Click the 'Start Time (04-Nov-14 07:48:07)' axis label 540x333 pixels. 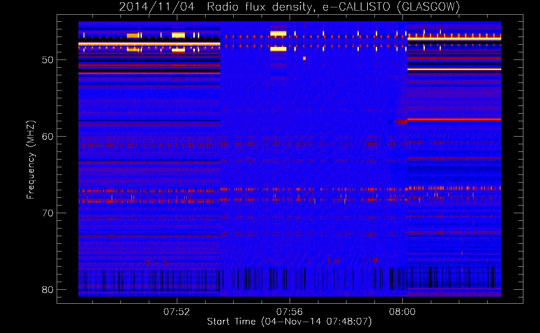[x=289, y=321]
